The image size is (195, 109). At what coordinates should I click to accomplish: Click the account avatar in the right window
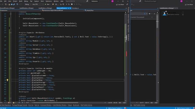pos(182,1)
